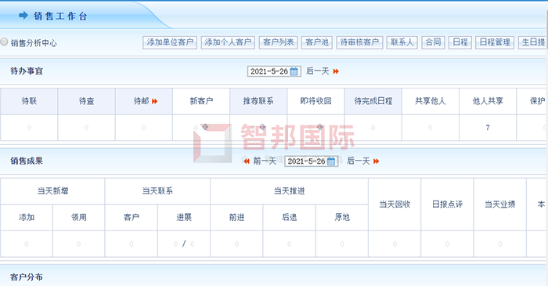The width and height of the screenshot is (548, 286).
Task: Select the 推荐联系 column header
Action: (258, 101)
